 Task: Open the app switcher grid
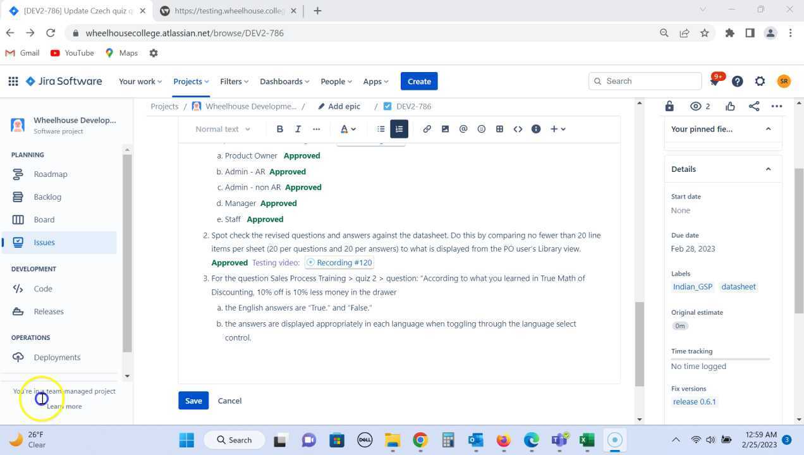(13, 81)
